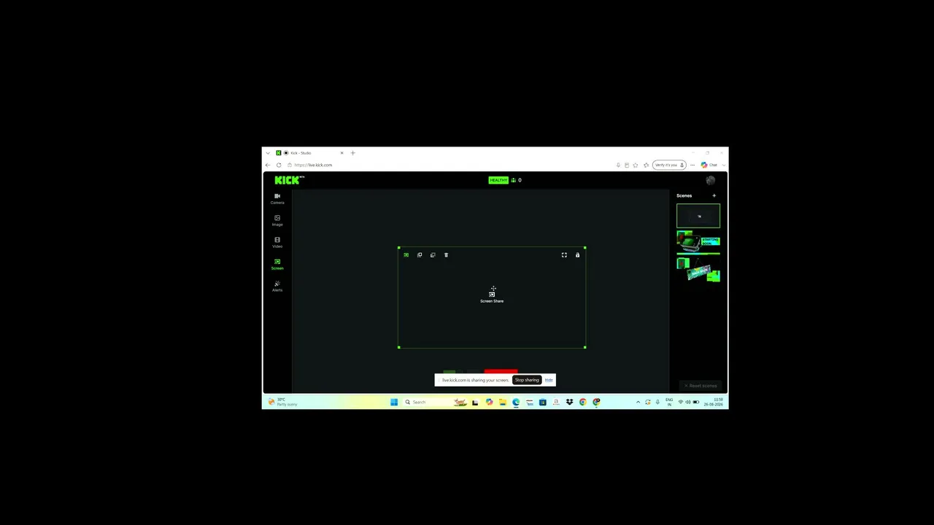Add an Image source from the sidebar
The width and height of the screenshot is (934, 525).
click(277, 220)
